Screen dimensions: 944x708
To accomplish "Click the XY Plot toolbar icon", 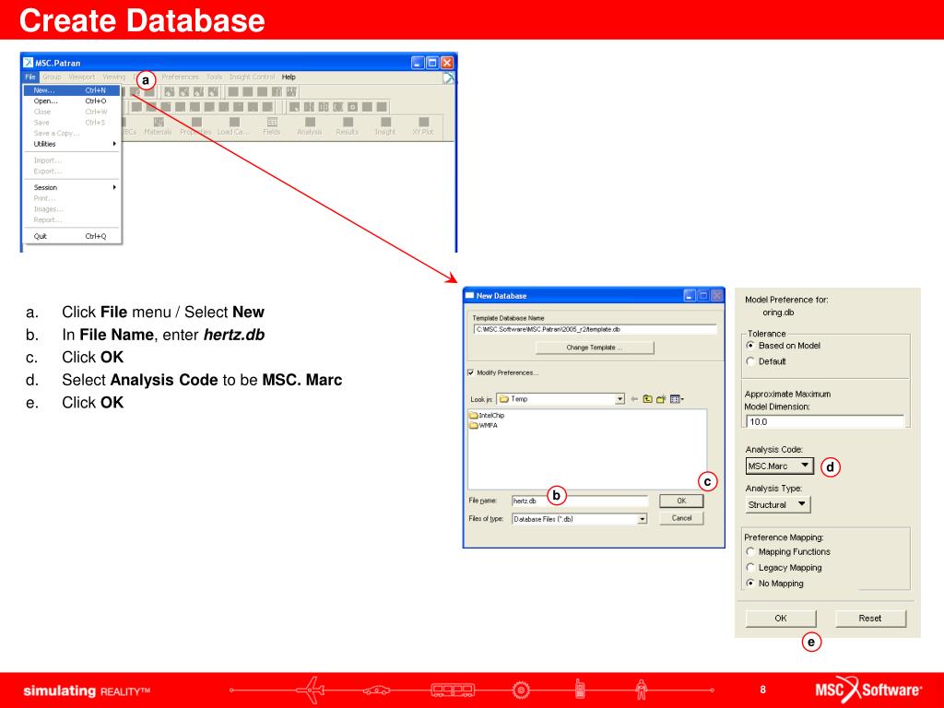I will click(423, 125).
